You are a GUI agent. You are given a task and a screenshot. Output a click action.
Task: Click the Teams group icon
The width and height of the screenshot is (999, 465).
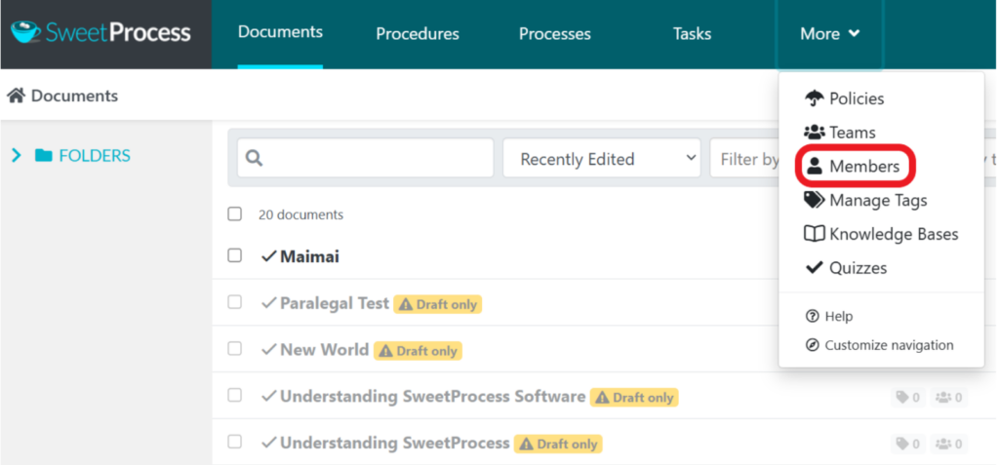[815, 133]
